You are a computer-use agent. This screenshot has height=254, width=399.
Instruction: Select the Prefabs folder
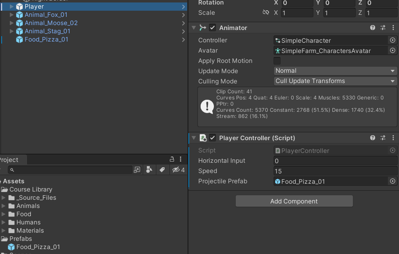pos(21,239)
